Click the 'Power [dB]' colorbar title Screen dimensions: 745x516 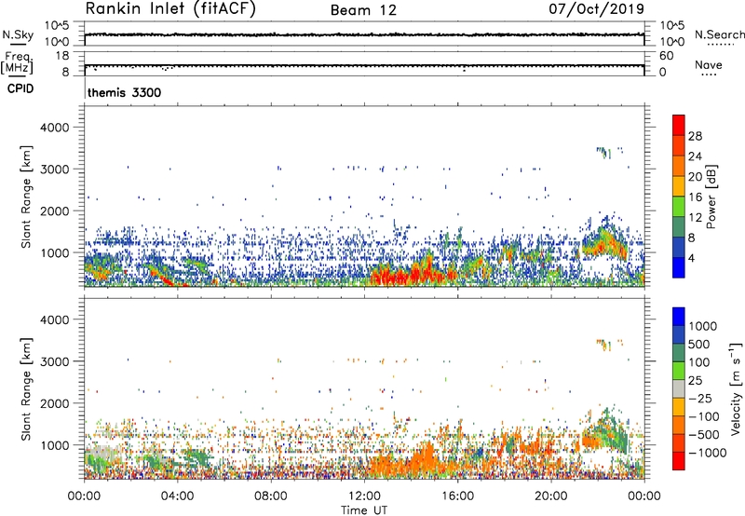[x=711, y=197]
